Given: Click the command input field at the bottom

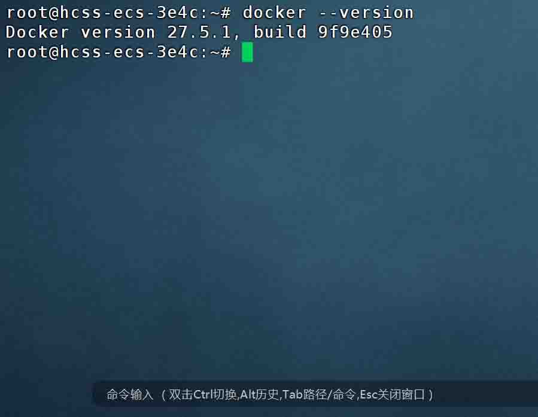Looking at the screenshot, I should pyautogui.click(x=315, y=394).
